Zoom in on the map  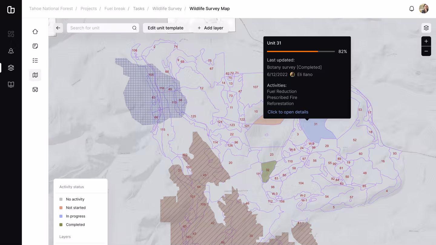pyautogui.click(x=426, y=41)
